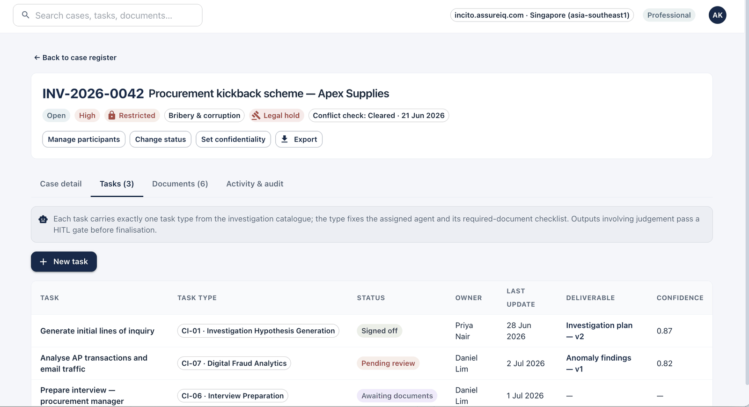Click the incito.assureiq.com Singapore tenant pill
Viewport: 749px width, 407px height.
click(542, 15)
